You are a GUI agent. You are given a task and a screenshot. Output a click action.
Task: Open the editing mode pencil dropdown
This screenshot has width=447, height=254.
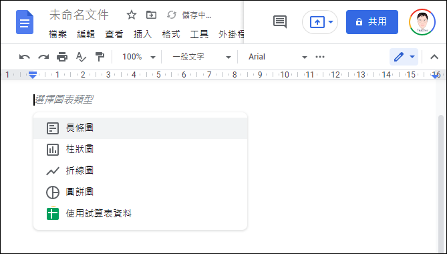click(x=404, y=57)
